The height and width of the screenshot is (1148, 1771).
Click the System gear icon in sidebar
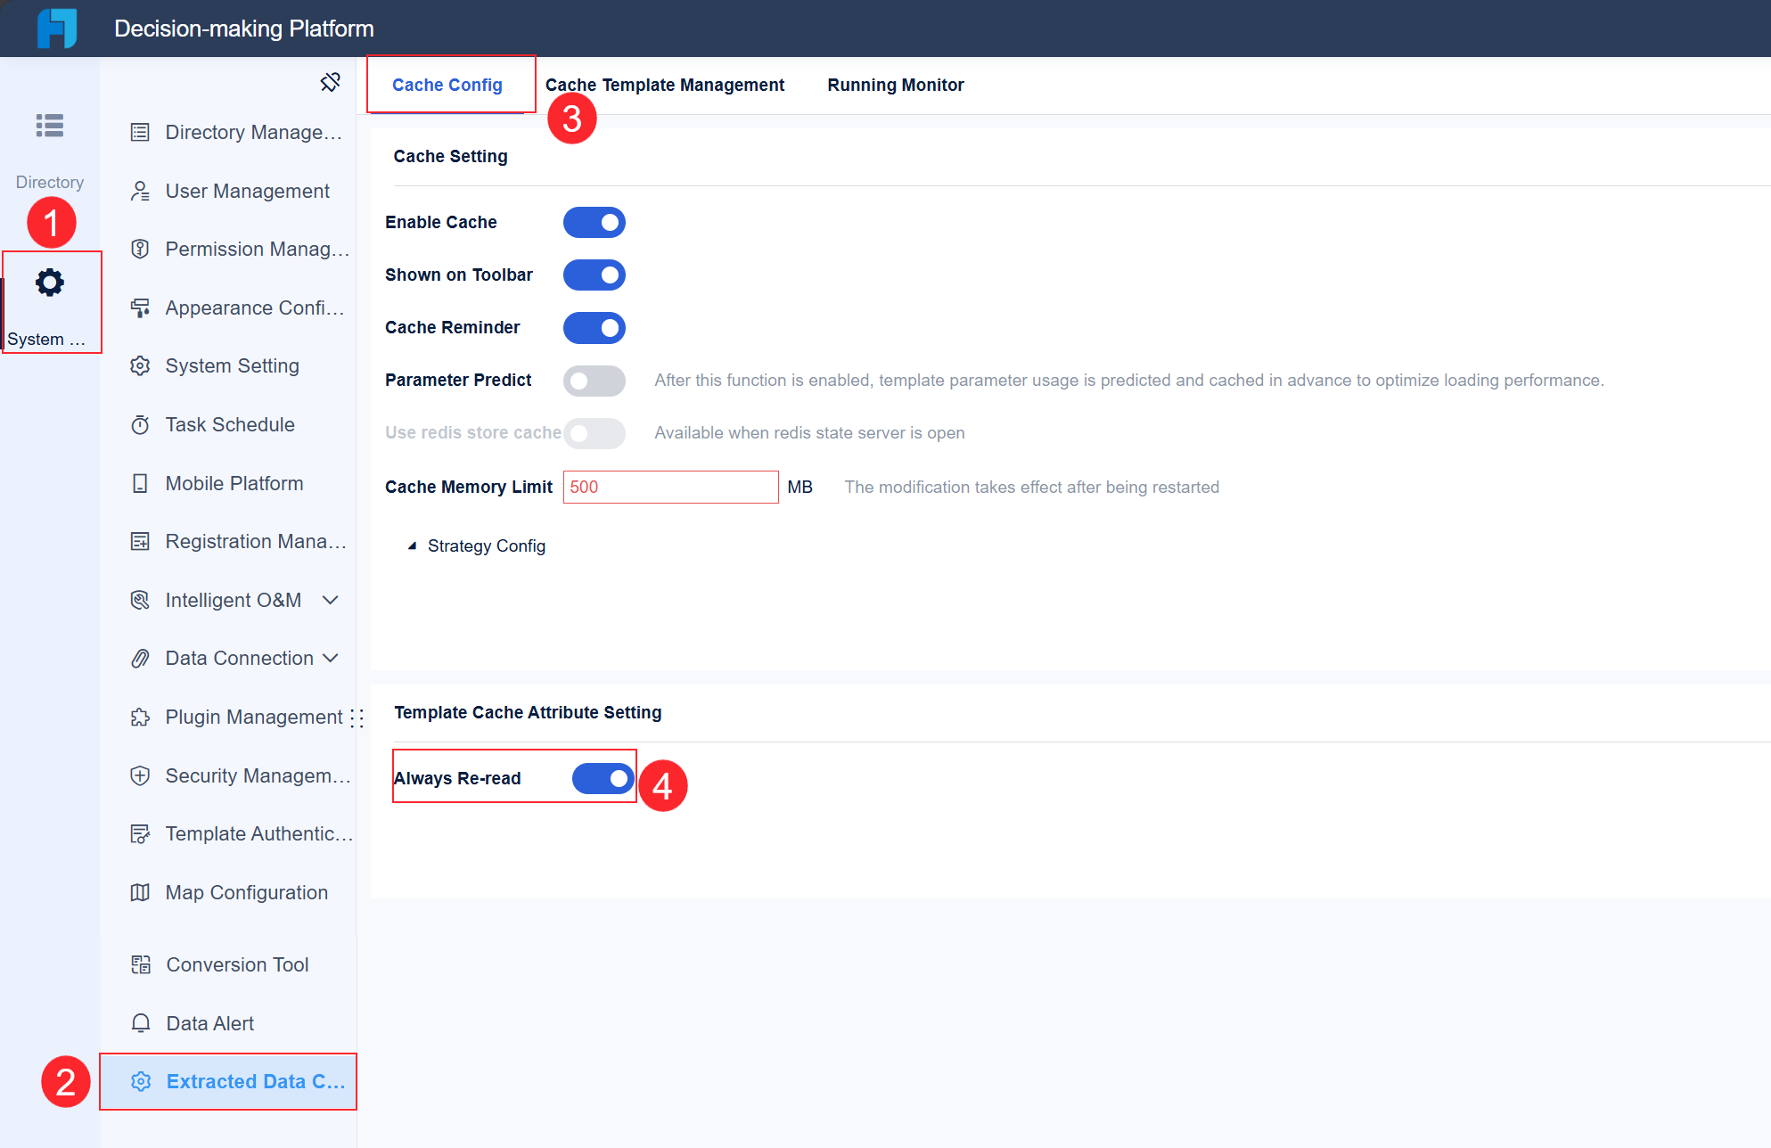click(50, 283)
